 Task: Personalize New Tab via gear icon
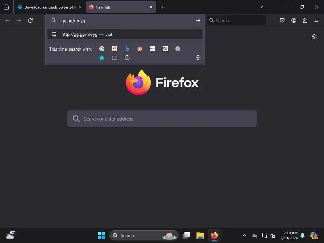click(314, 37)
